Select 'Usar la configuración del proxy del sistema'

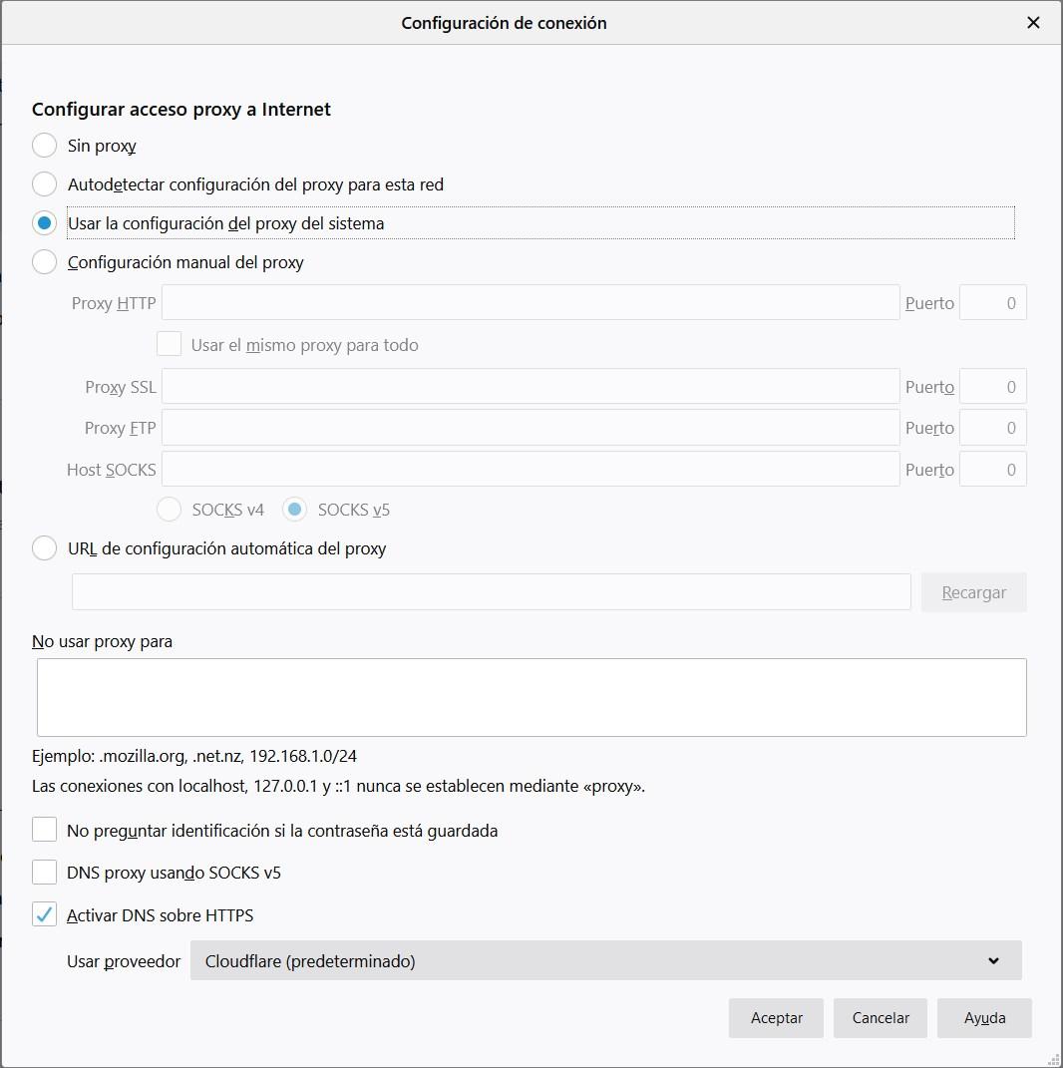pos(45,223)
